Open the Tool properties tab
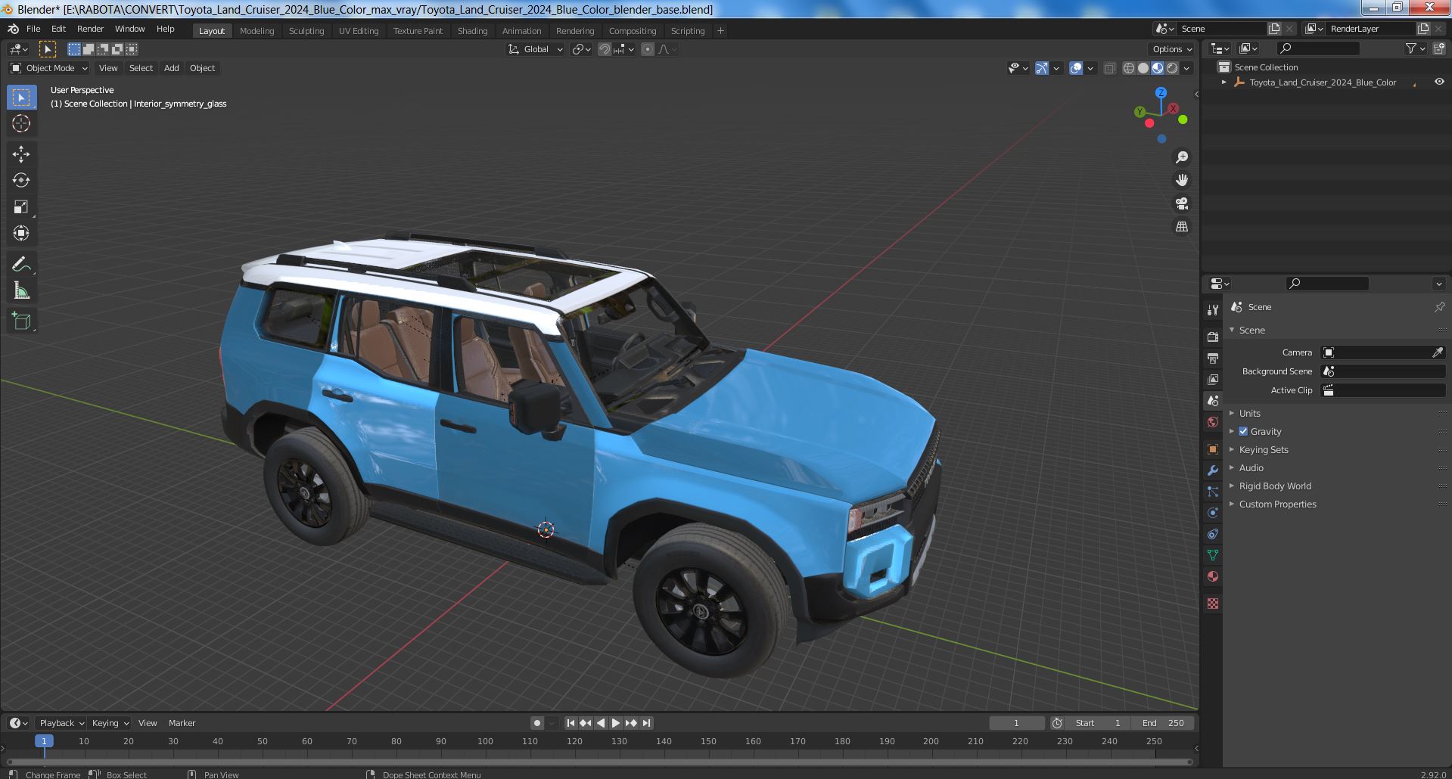Screen dimensions: 1452x779 point(1213,309)
